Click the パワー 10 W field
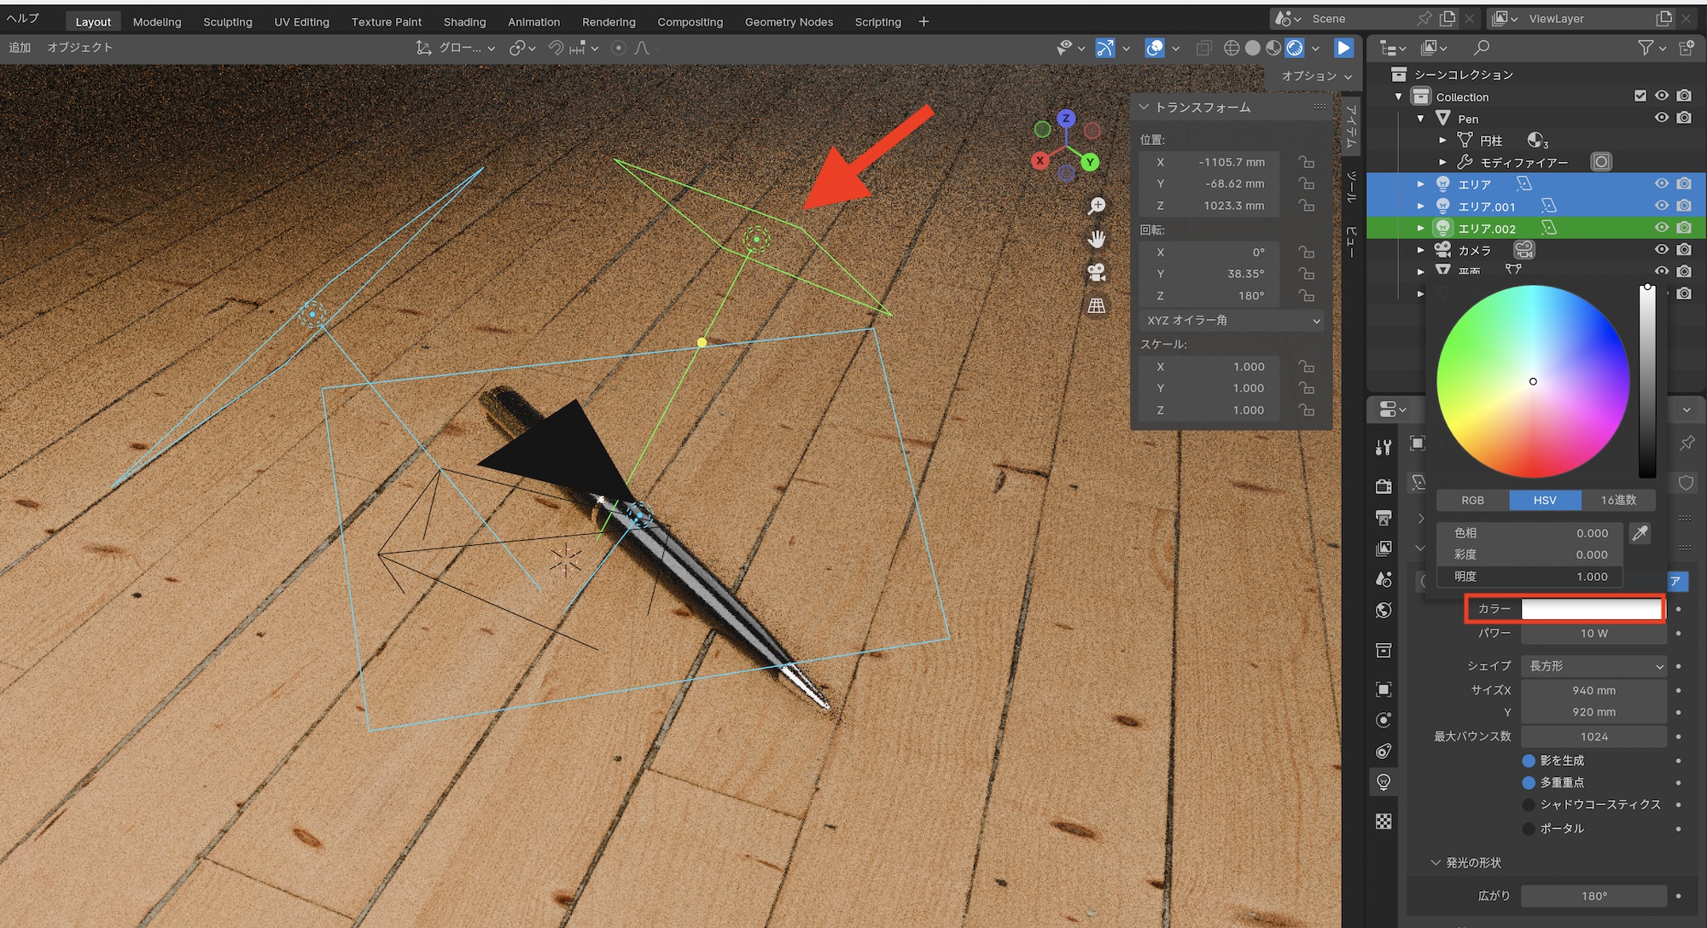Screen dimensions: 1707x928 click(x=1593, y=633)
